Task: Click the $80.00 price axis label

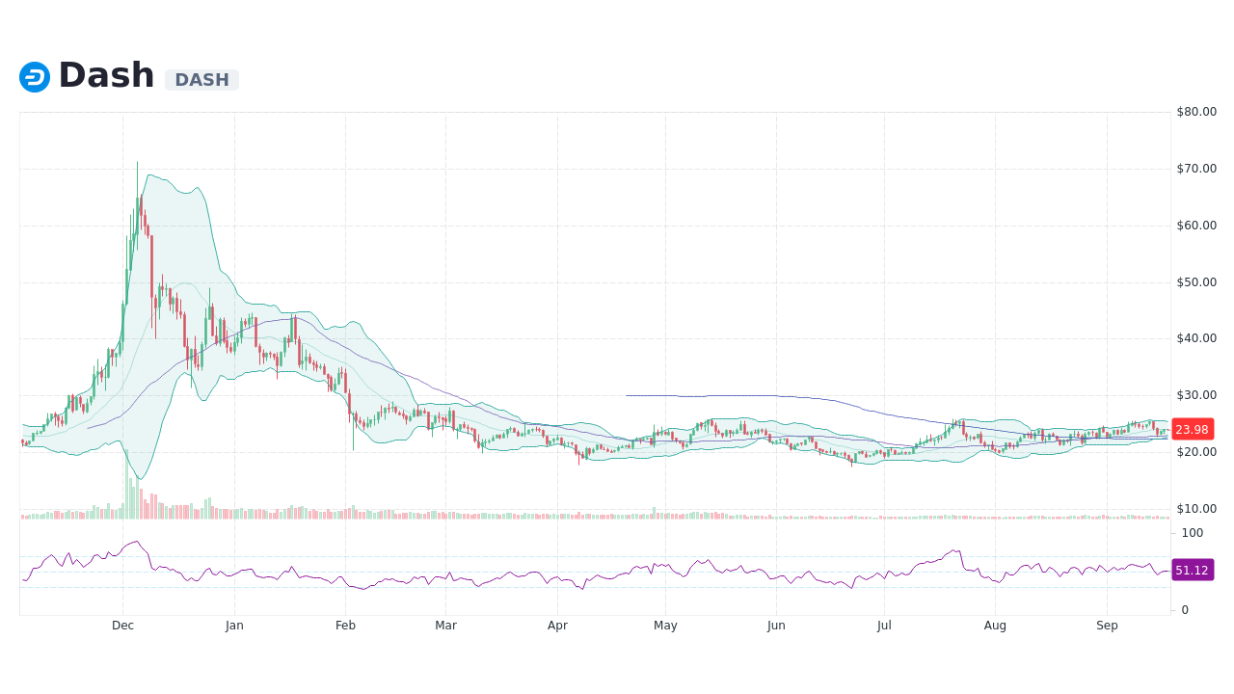Action: [x=1195, y=111]
